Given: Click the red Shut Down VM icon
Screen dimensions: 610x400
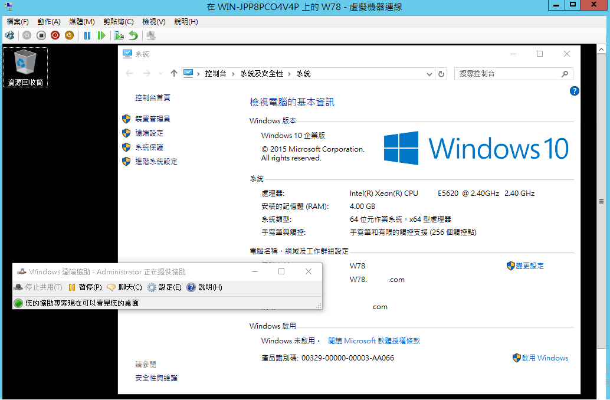Looking at the screenshot, I should click(x=55, y=35).
